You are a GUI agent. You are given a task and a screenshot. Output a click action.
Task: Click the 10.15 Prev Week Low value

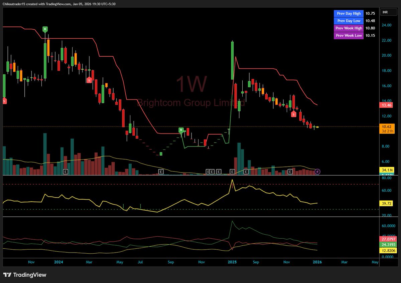[x=370, y=35]
